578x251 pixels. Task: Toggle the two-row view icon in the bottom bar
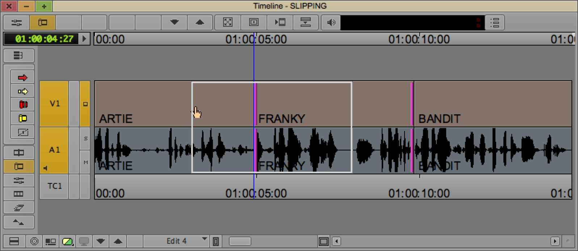click(14, 241)
